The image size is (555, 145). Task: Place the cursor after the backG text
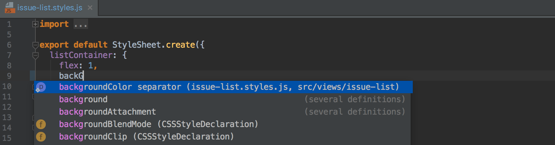[84, 76]
